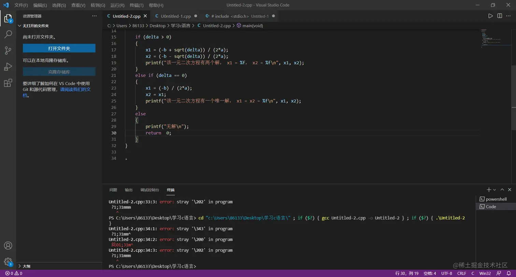Image resolution: width=516 pixels, height=277 pixels.
Task: Run the code with play button
Action: click(x=490, y=16)
